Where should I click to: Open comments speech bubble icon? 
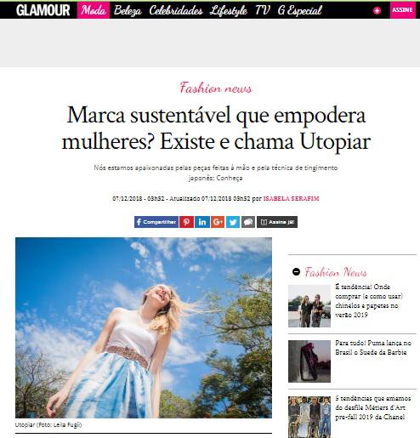pos(248,222)
